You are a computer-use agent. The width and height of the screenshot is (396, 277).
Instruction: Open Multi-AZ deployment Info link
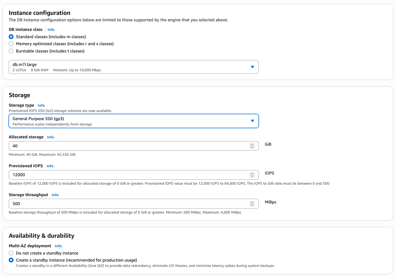[58, 246]
